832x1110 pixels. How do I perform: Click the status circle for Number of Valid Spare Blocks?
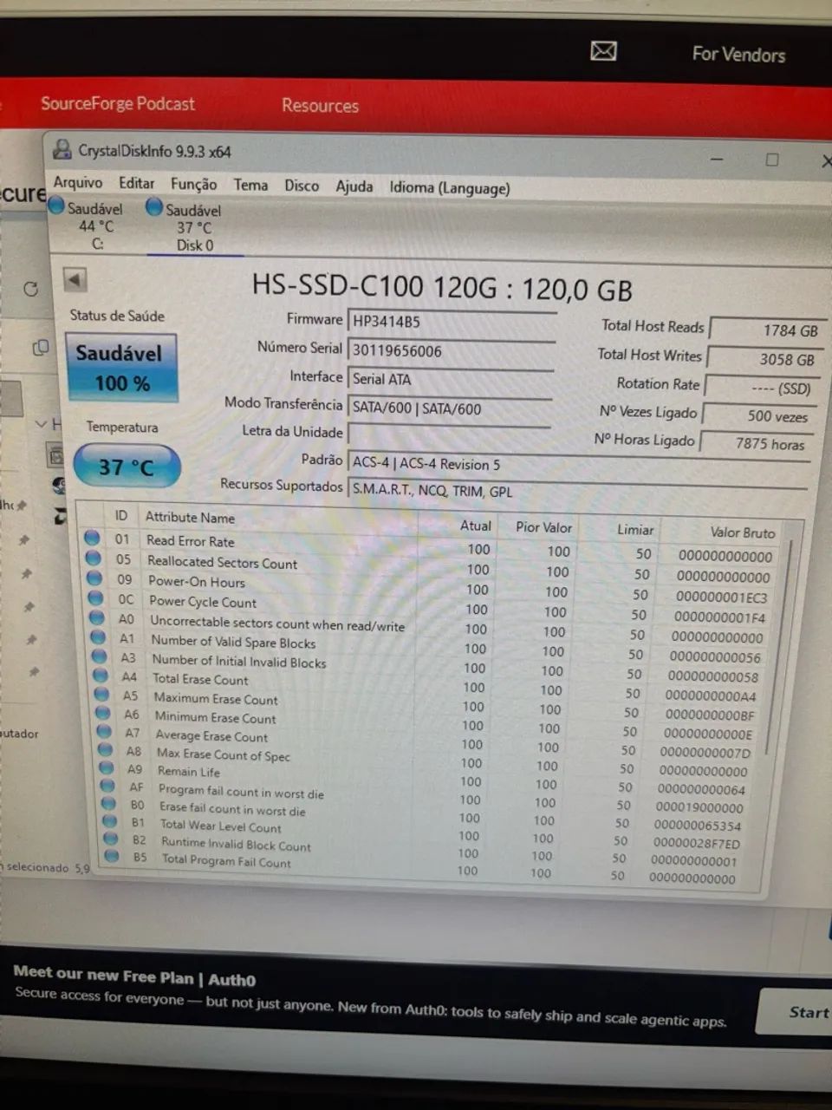point(99,637)
